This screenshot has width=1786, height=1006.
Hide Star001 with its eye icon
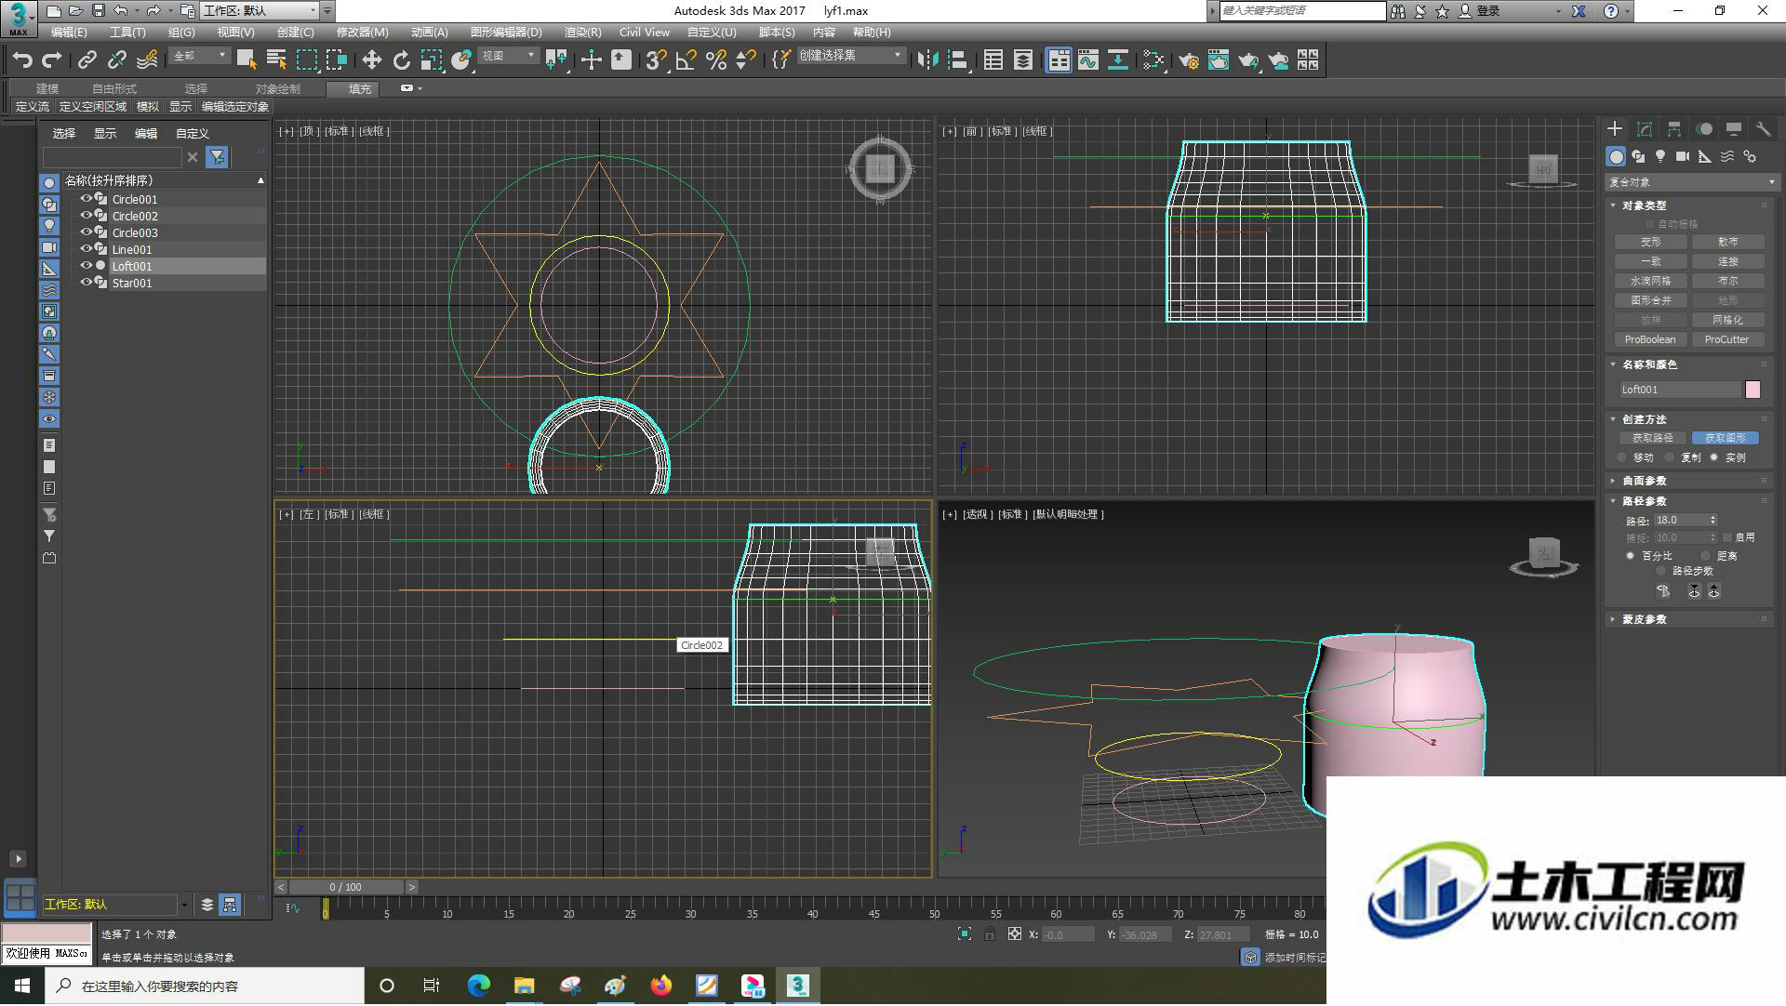tap(86, 283)
